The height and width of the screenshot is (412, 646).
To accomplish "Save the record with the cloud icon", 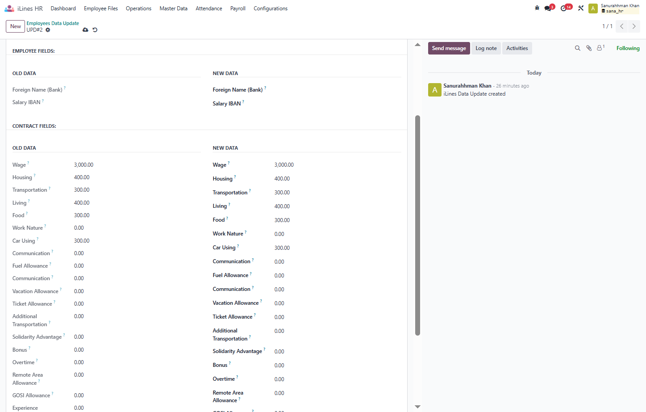I will point(85,30).
